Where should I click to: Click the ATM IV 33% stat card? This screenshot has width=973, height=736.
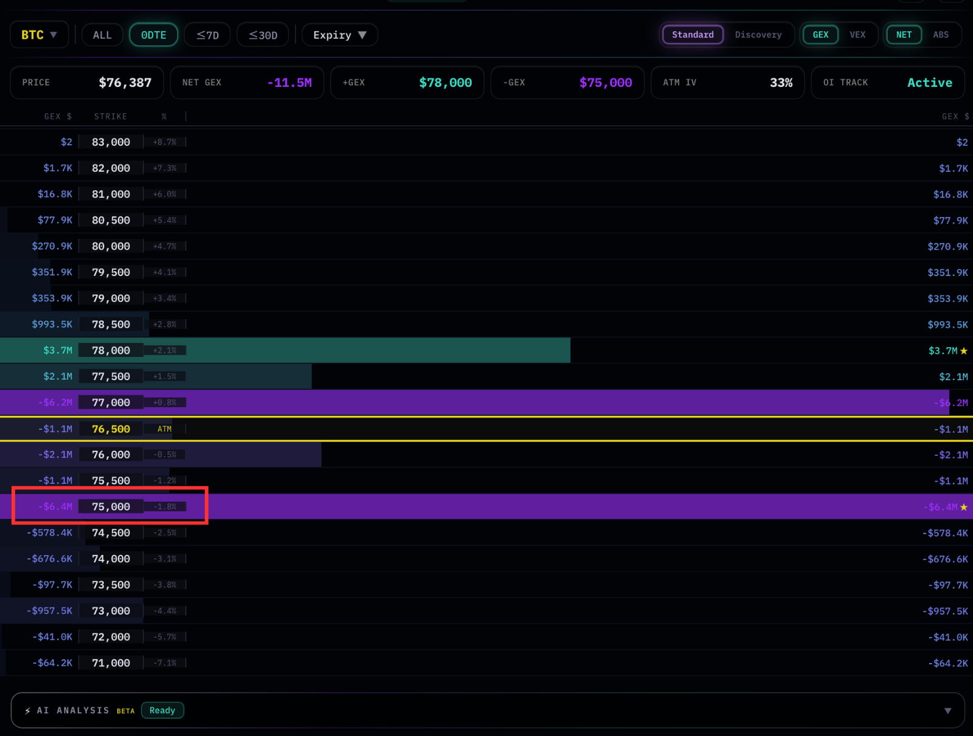[727, 82]
